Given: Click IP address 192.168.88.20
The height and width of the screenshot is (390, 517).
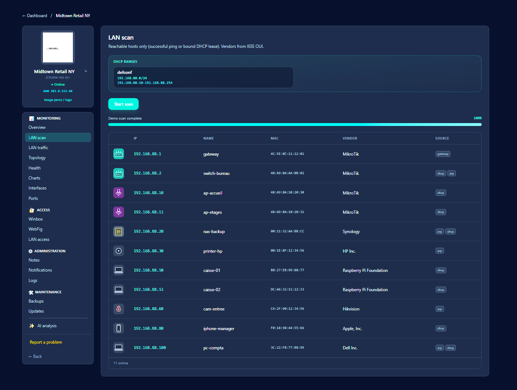Looking at the screenshot, I should [x=149, y=232].
